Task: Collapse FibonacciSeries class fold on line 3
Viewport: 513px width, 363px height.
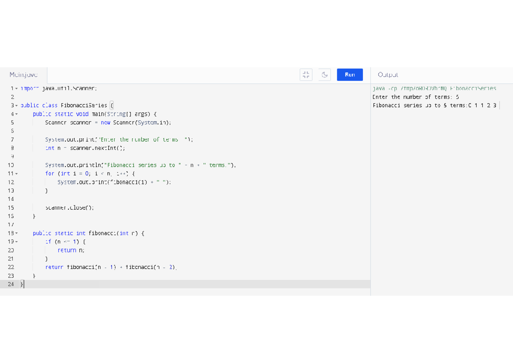Action: click(17, 105)
